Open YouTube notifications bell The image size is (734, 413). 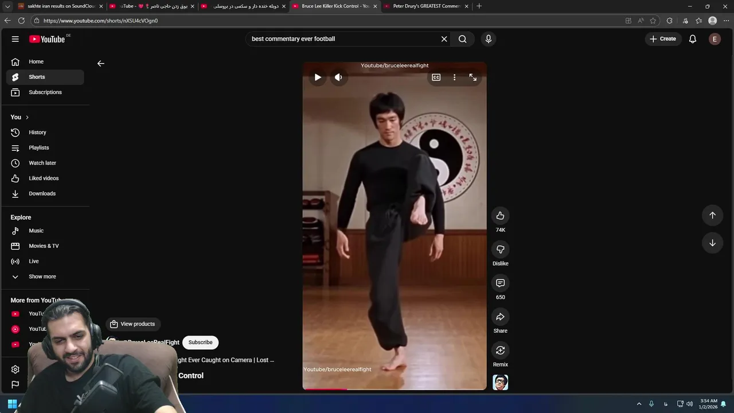coord(693,39)
